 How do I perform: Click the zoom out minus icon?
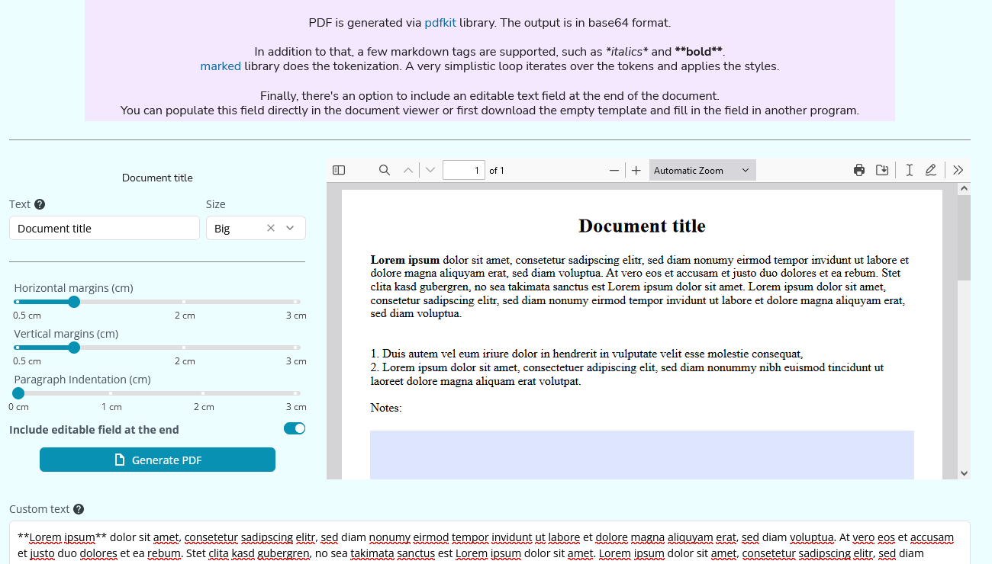614,170
